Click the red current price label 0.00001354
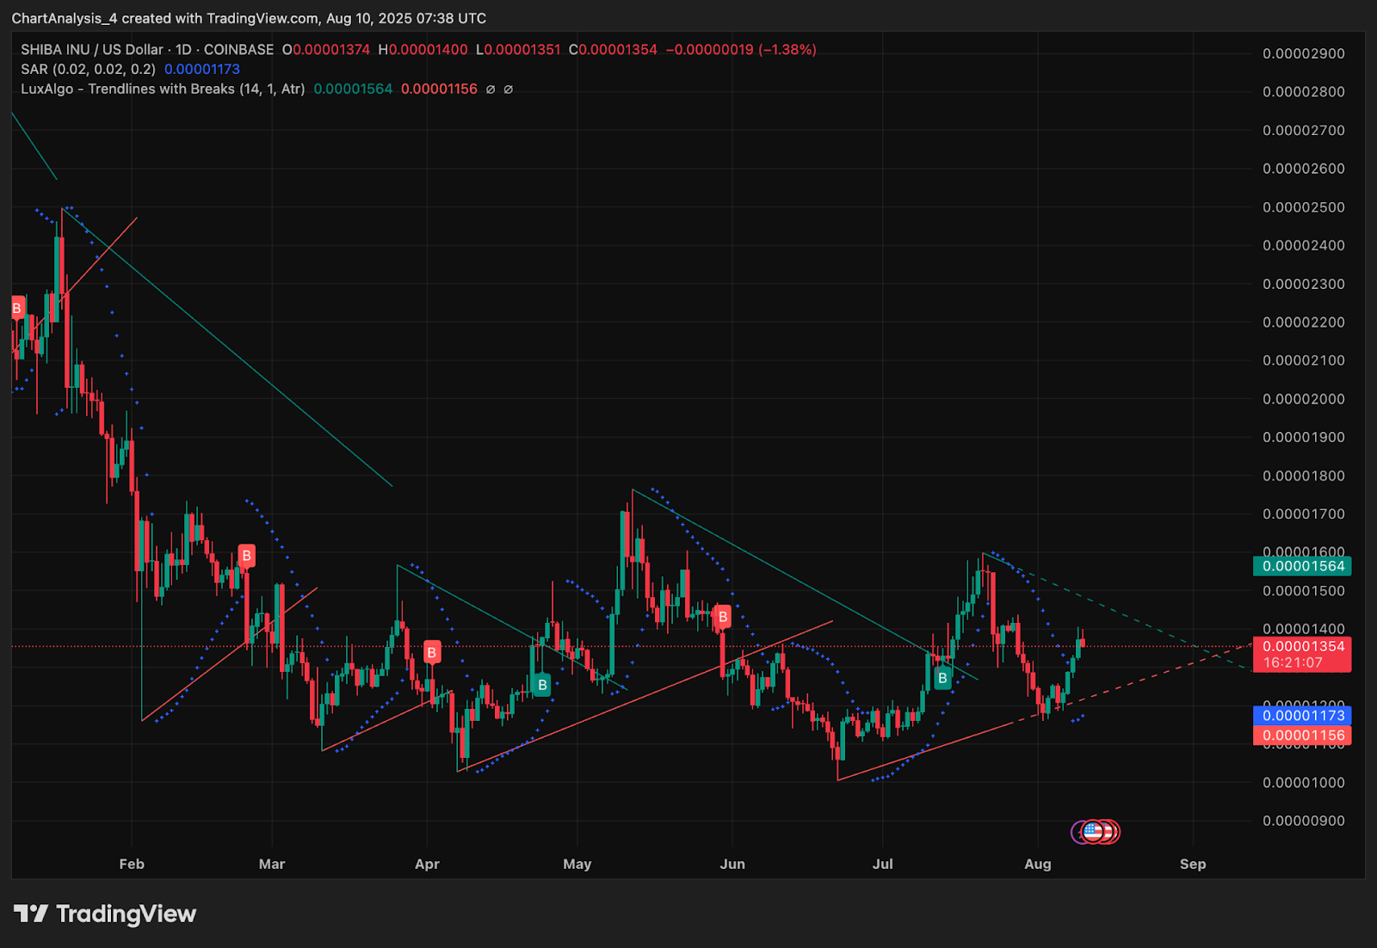 point(1302,646)
